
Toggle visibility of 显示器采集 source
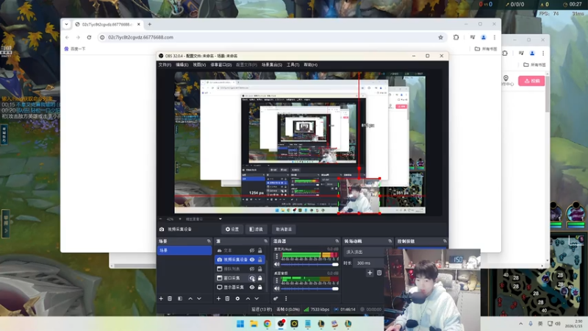(x=252, y=288)
